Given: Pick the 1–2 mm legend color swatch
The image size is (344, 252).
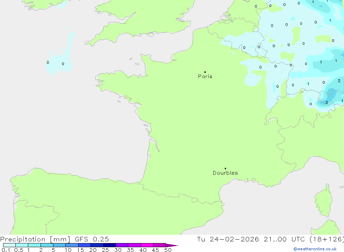Looking at the screenshot, I should 34,245.
